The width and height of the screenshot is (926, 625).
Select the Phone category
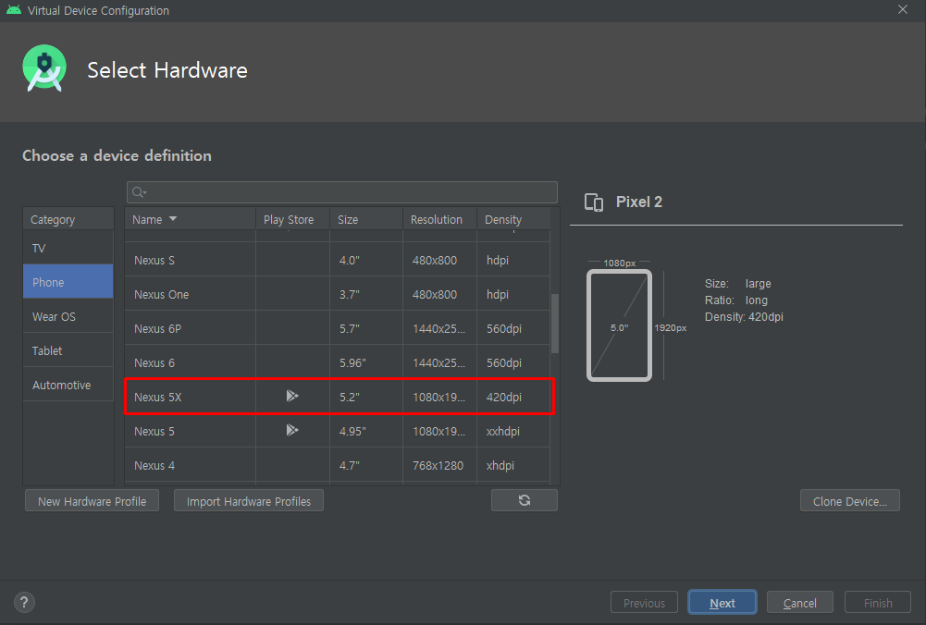click(x=68, y=281)
